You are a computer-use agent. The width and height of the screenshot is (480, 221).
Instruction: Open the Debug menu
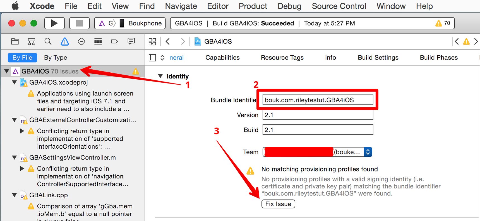click(289, 6)
